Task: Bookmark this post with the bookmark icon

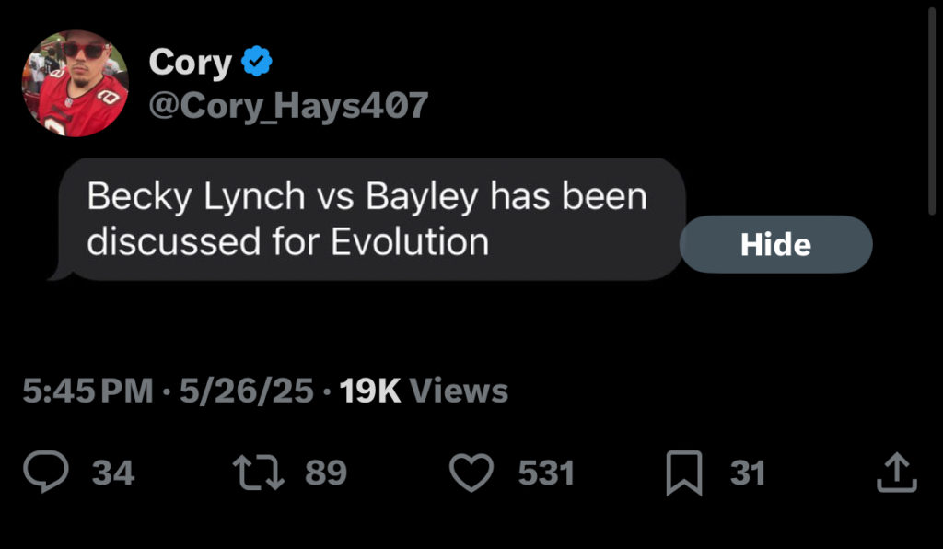Action: tap(684, 473)
